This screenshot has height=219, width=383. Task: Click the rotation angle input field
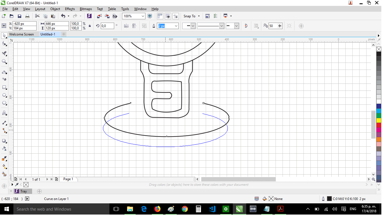tap(107, 26)
